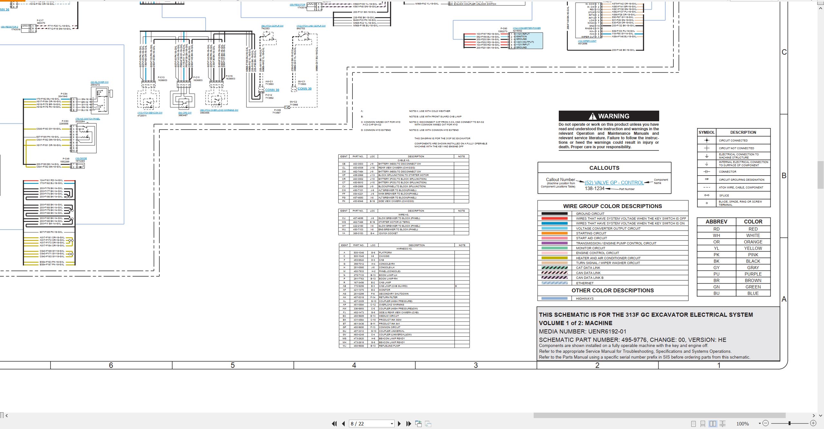The image size is (824, 429).
Task: Open the CONN 30 link under AW-C1
Action: click(272, 90)
